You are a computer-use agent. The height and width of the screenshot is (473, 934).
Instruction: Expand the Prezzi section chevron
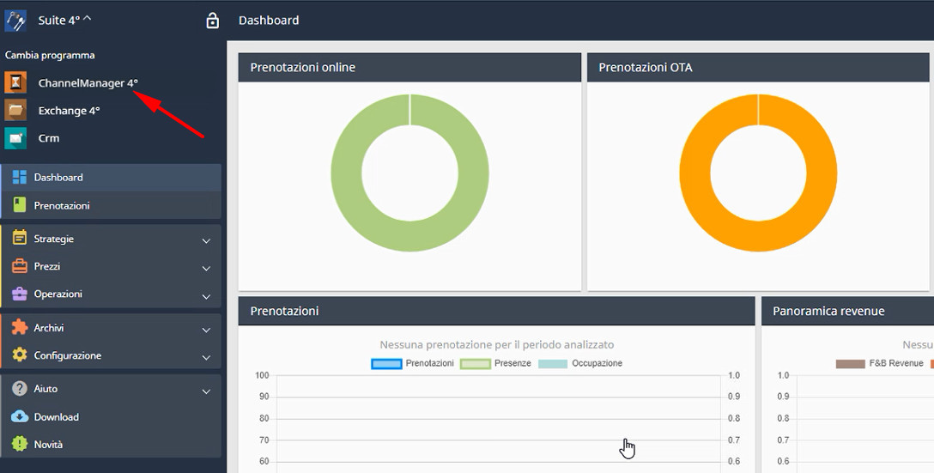coord(206,268)
